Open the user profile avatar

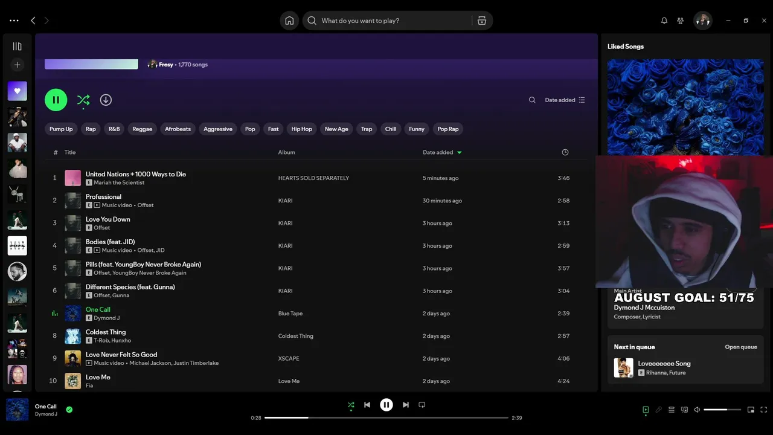coord(702,21)
